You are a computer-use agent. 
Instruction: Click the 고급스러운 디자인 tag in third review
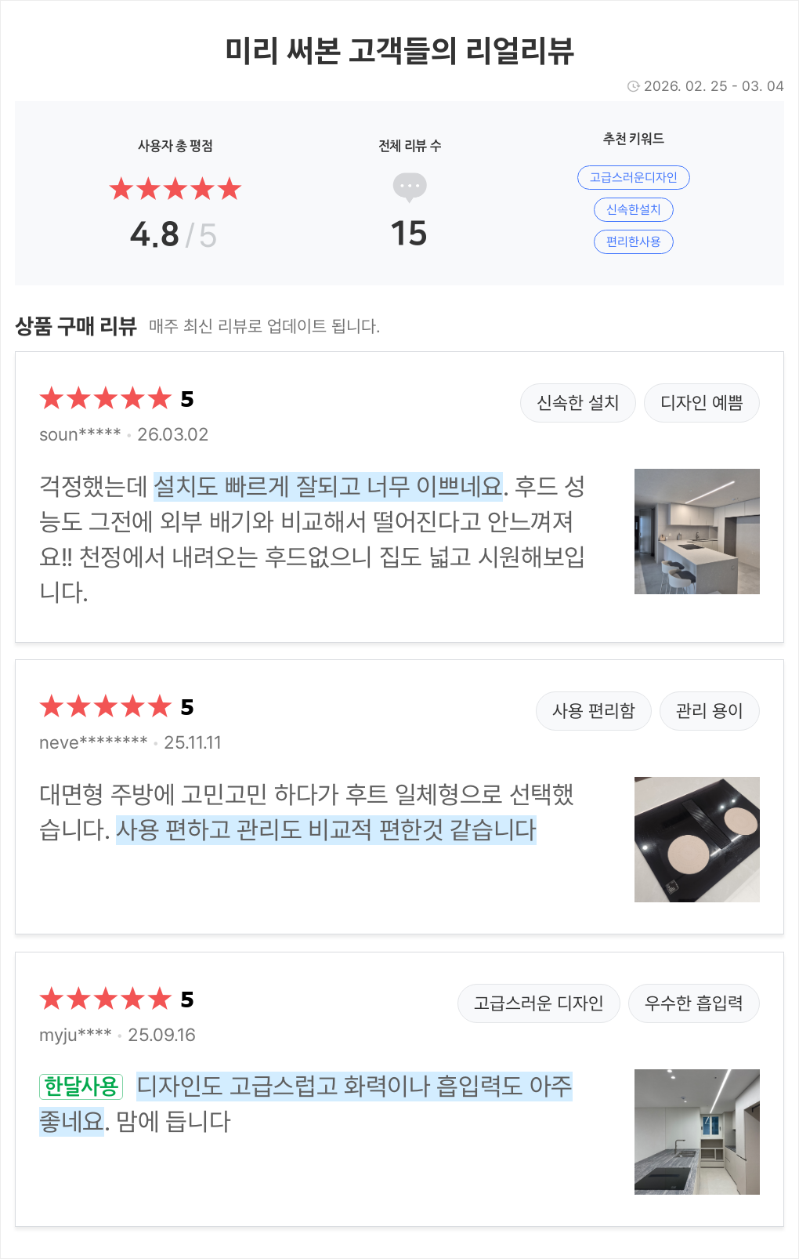pyautogui.click(x=538, y=1003)
